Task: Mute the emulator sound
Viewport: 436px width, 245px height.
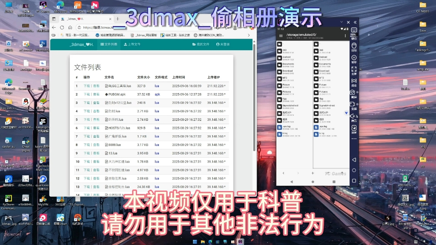Action: (x=353, y=116)
